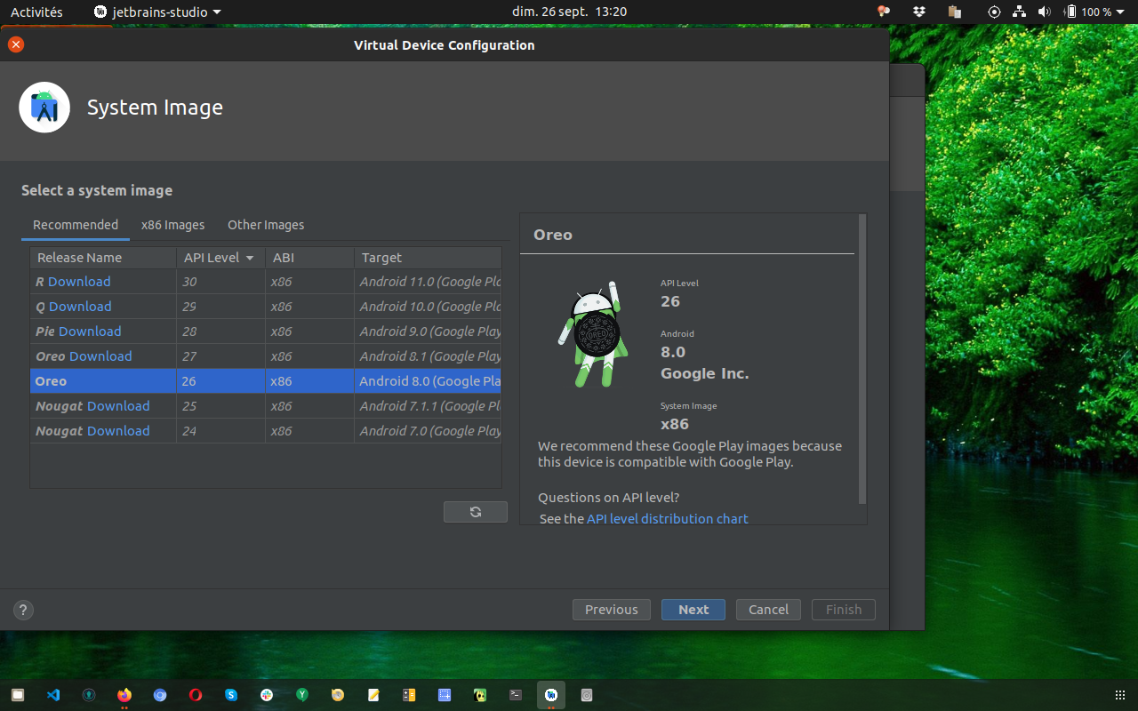Viewport: 1138px width, 711px height.
Task: Click API level cell 30
Action: [x=220, y=282]
